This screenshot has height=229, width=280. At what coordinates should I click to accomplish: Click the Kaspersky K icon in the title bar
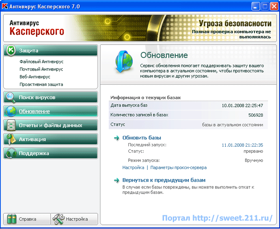pyautogui.click(x=5, y=6)
